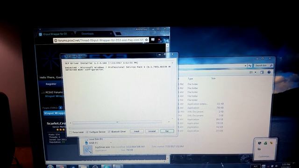This screenshot has height=168, width=299.
Task: Click the Uninstall button in SCP Driver Installer
Action: coord(152,131)
